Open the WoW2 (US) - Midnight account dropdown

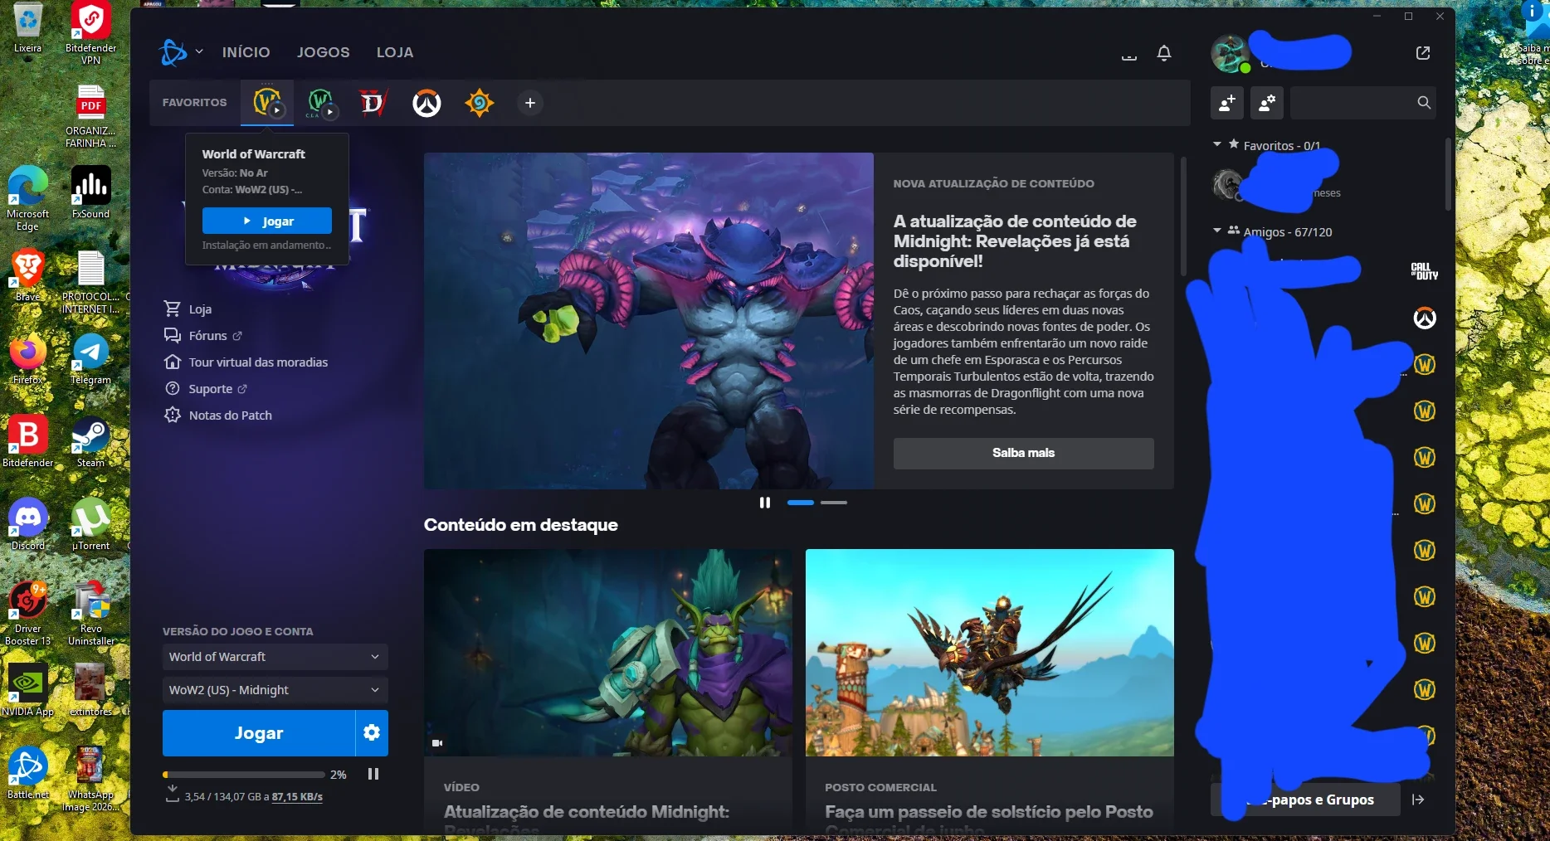pos(275,690)
